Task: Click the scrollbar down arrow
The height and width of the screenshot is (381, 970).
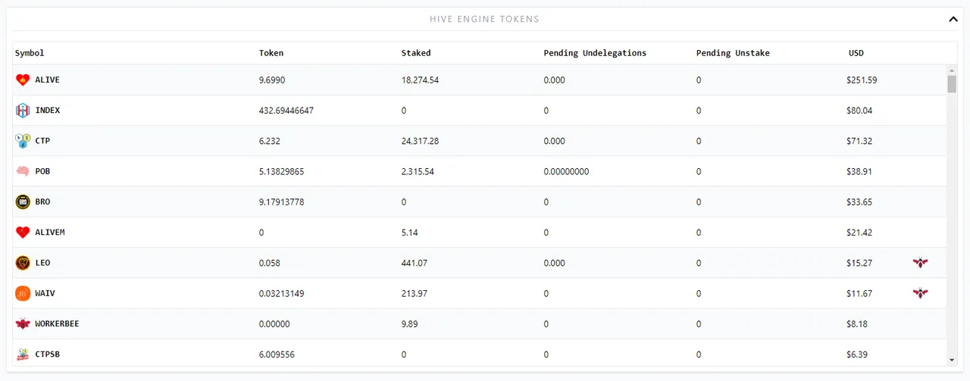Action: [952, 361]
